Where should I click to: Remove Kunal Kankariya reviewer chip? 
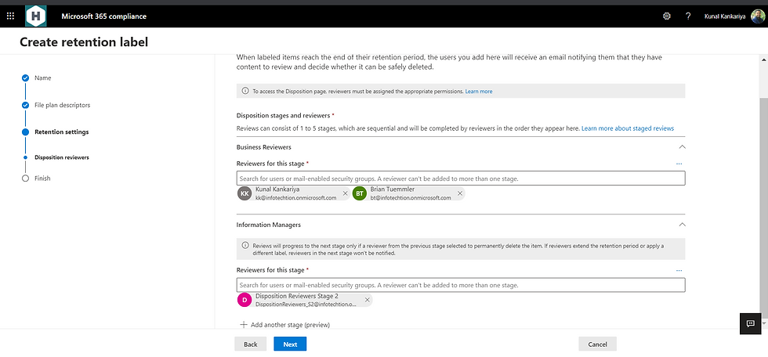click(x=345, y=193)
